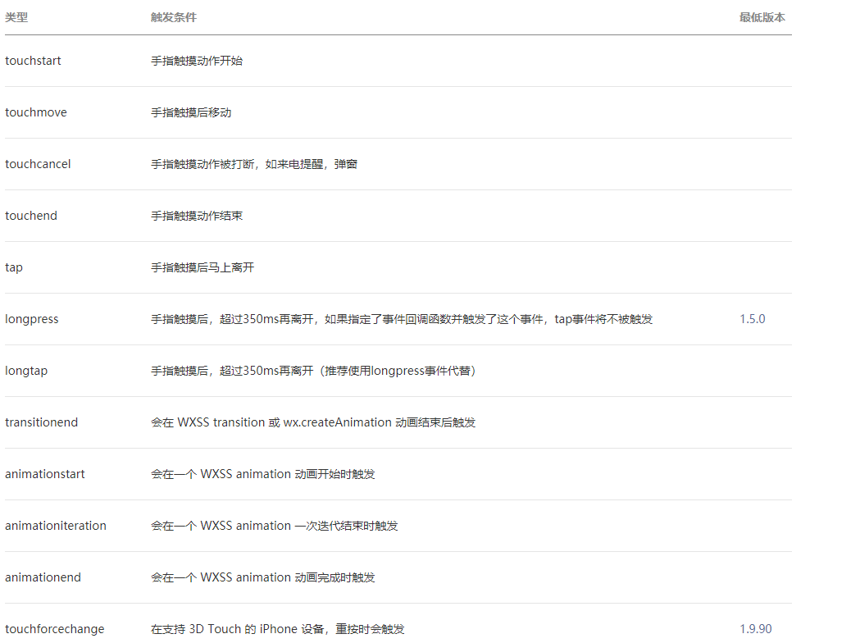Screen dimensions: 860x643
Task: Click description 手指触摸后马上离开
Action: [x=203, y=267]
